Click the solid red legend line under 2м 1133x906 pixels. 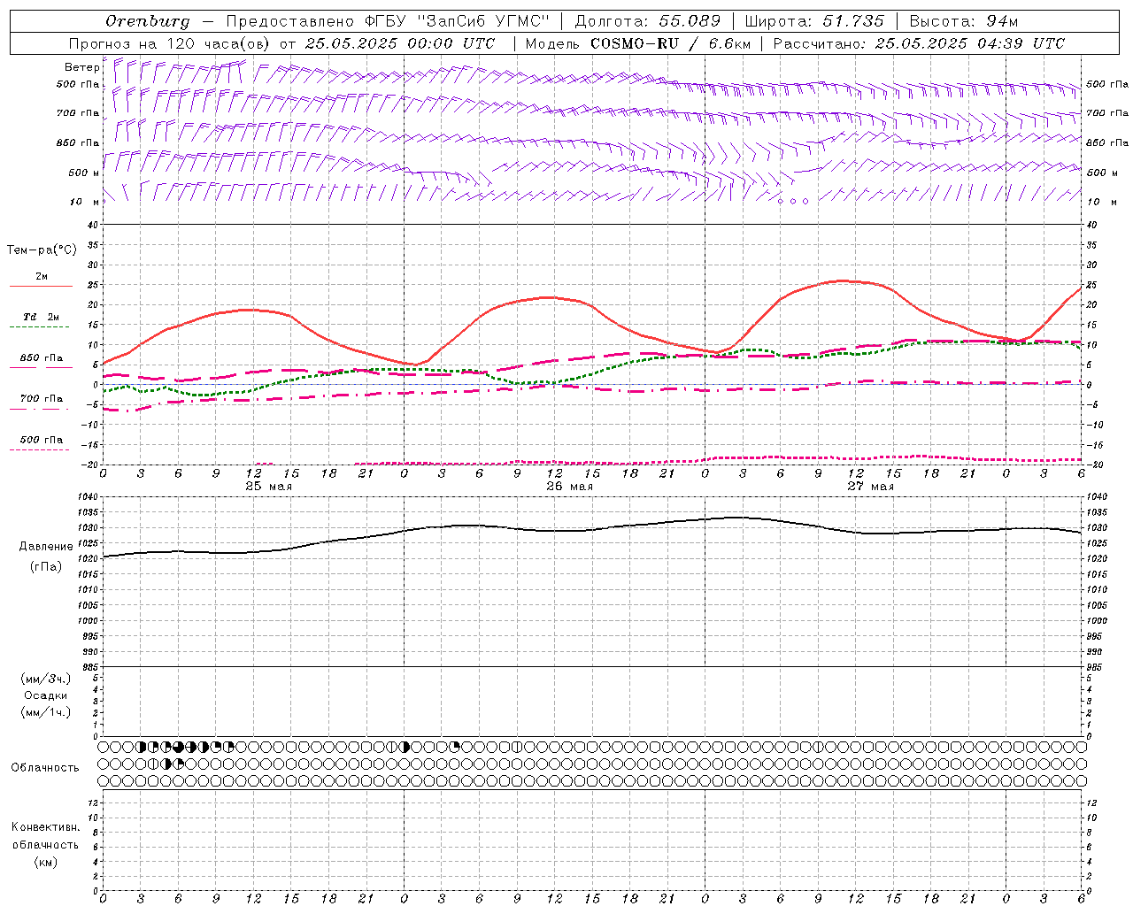click(41, 287)
